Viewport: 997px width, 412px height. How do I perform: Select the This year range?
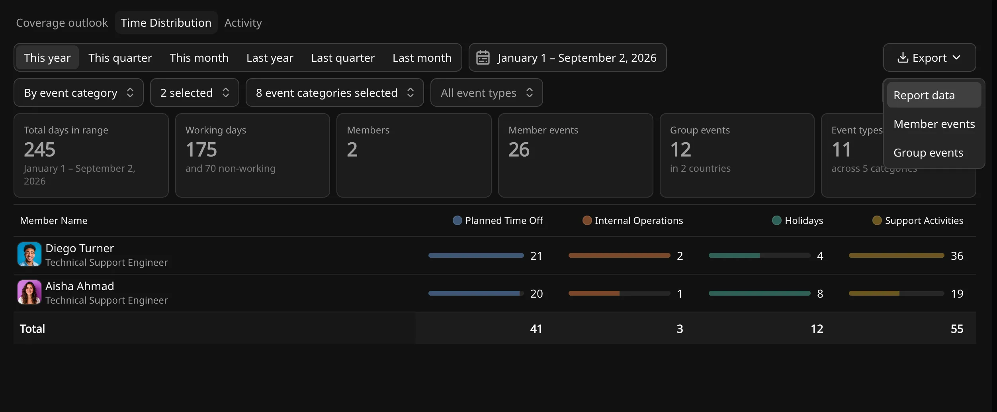tap(47, 58)
